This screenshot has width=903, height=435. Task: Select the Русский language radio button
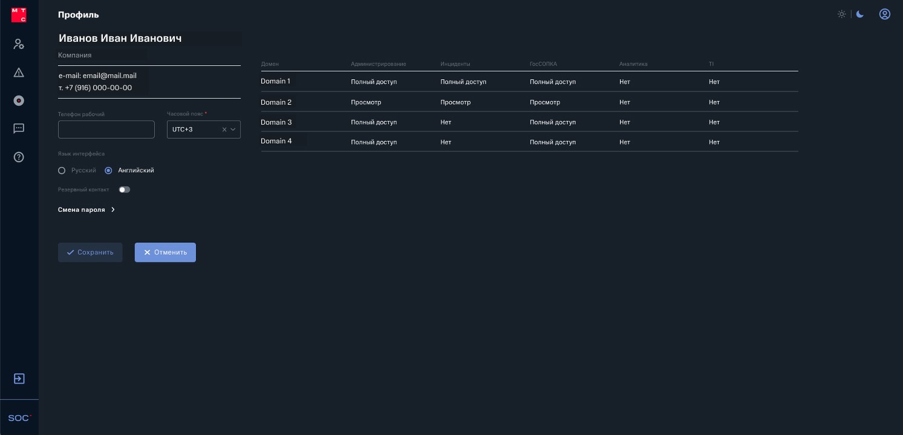click(x=62, y=171)
